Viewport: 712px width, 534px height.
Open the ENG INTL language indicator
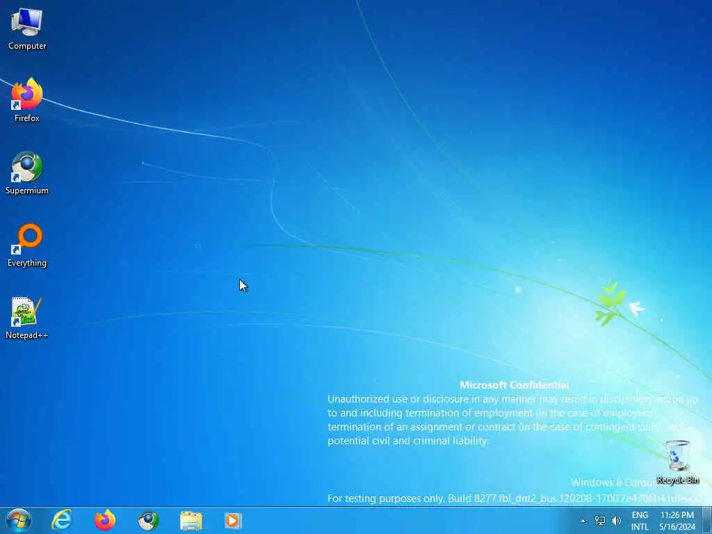tap(640, 521)
